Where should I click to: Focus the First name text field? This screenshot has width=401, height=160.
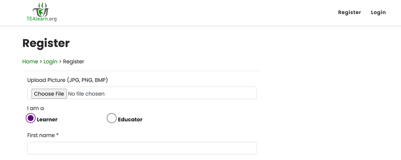[142, 148]
